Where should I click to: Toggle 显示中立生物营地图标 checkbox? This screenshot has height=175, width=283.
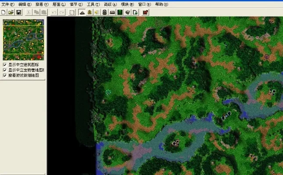5,70
